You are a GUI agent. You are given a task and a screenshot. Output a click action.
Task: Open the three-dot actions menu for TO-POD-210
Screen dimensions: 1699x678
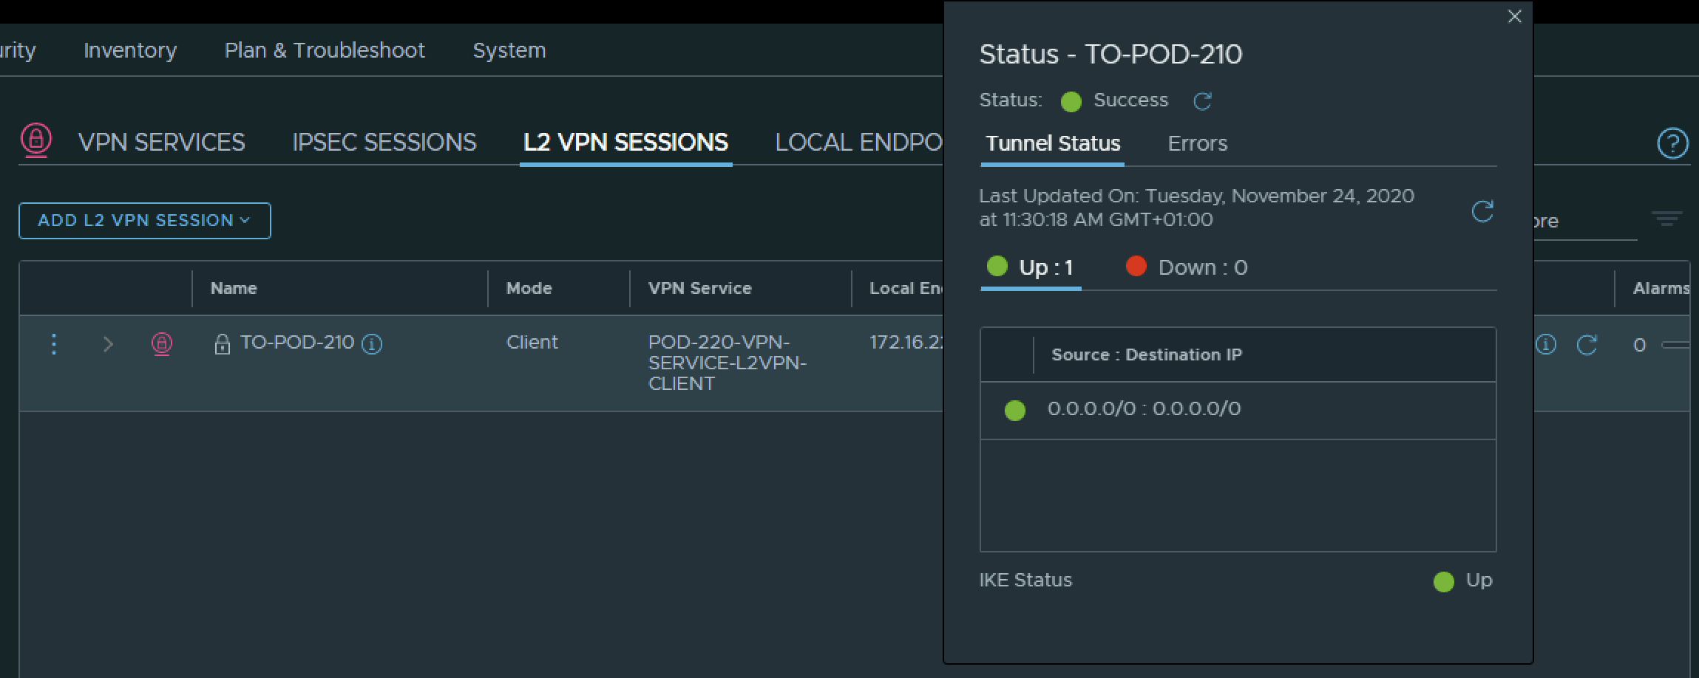54,344
